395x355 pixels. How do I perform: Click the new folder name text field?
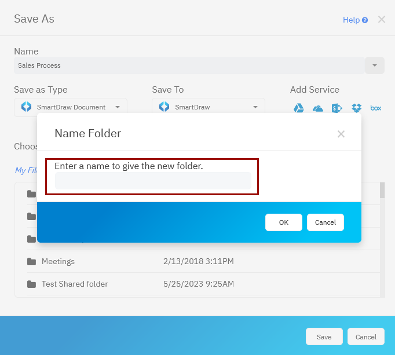click(x=153, y=181)
